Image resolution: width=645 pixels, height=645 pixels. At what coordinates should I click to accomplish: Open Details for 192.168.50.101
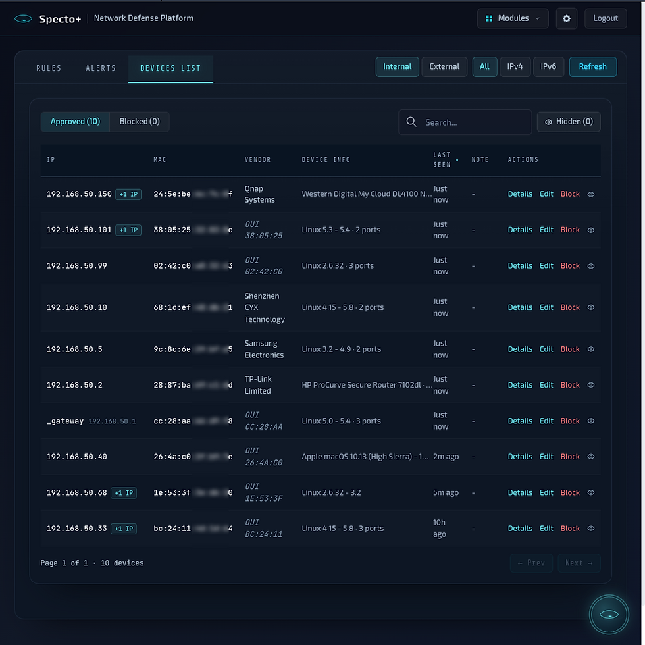(x=520, y=230)
